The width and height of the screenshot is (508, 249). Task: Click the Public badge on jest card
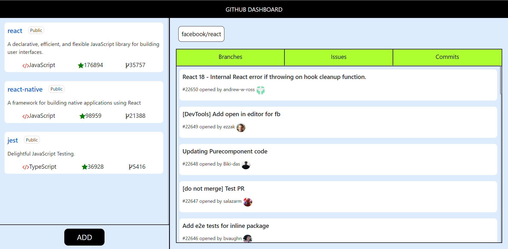(x=32, y=140)
